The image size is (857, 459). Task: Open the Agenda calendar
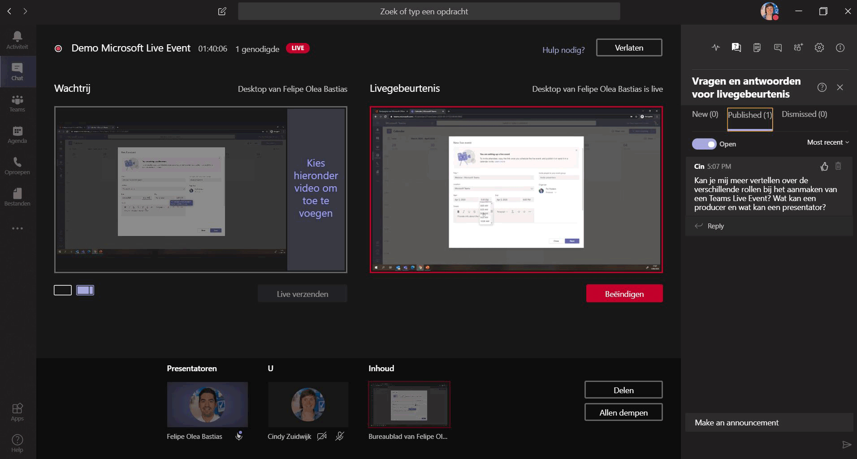(17, 134)
